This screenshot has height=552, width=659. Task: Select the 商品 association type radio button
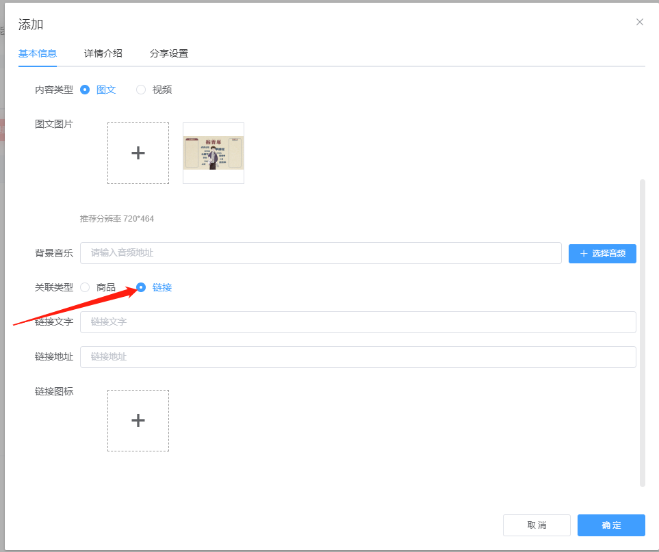[84, 287]
